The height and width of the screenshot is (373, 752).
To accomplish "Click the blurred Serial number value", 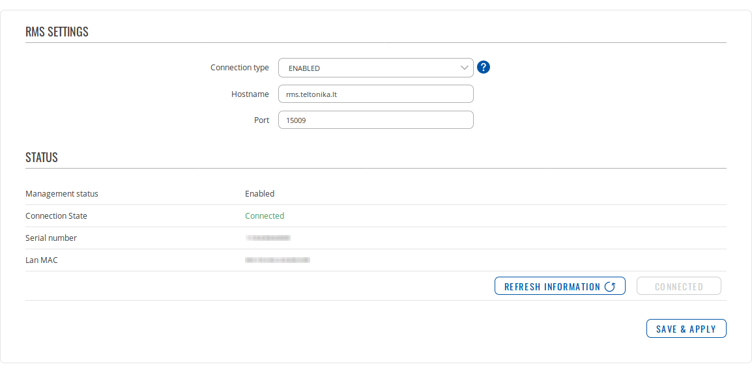I will (268, 238).
